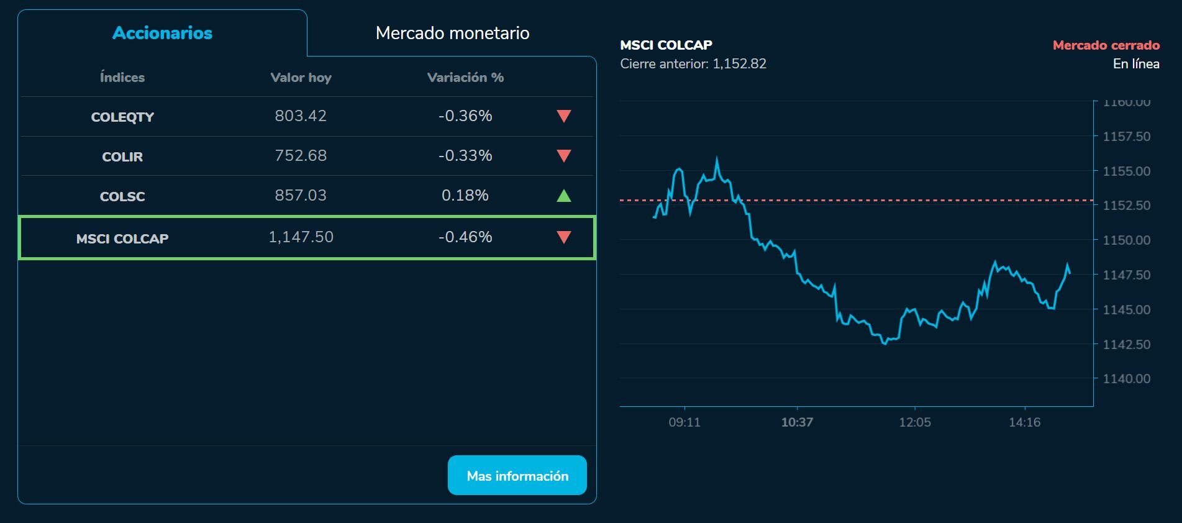Click the En línea status label
Viewport: 1182px width, 523px height.
[1135, 63]
